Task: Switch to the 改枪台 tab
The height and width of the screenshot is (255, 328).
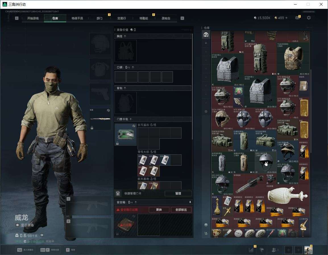Action: point(166,18)
